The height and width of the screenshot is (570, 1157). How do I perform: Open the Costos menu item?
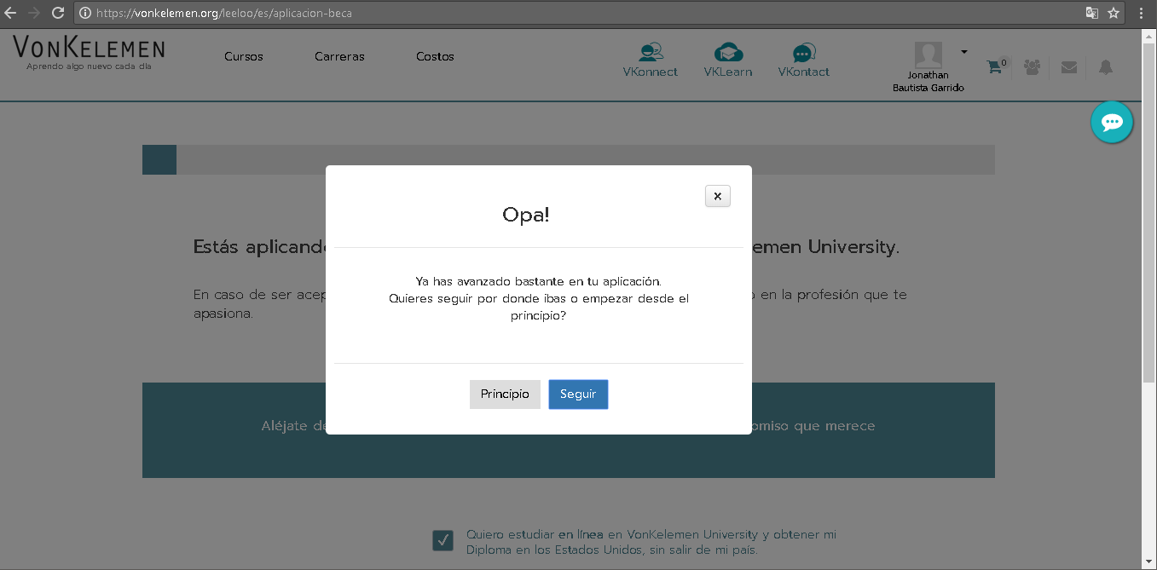coord(435,56)
